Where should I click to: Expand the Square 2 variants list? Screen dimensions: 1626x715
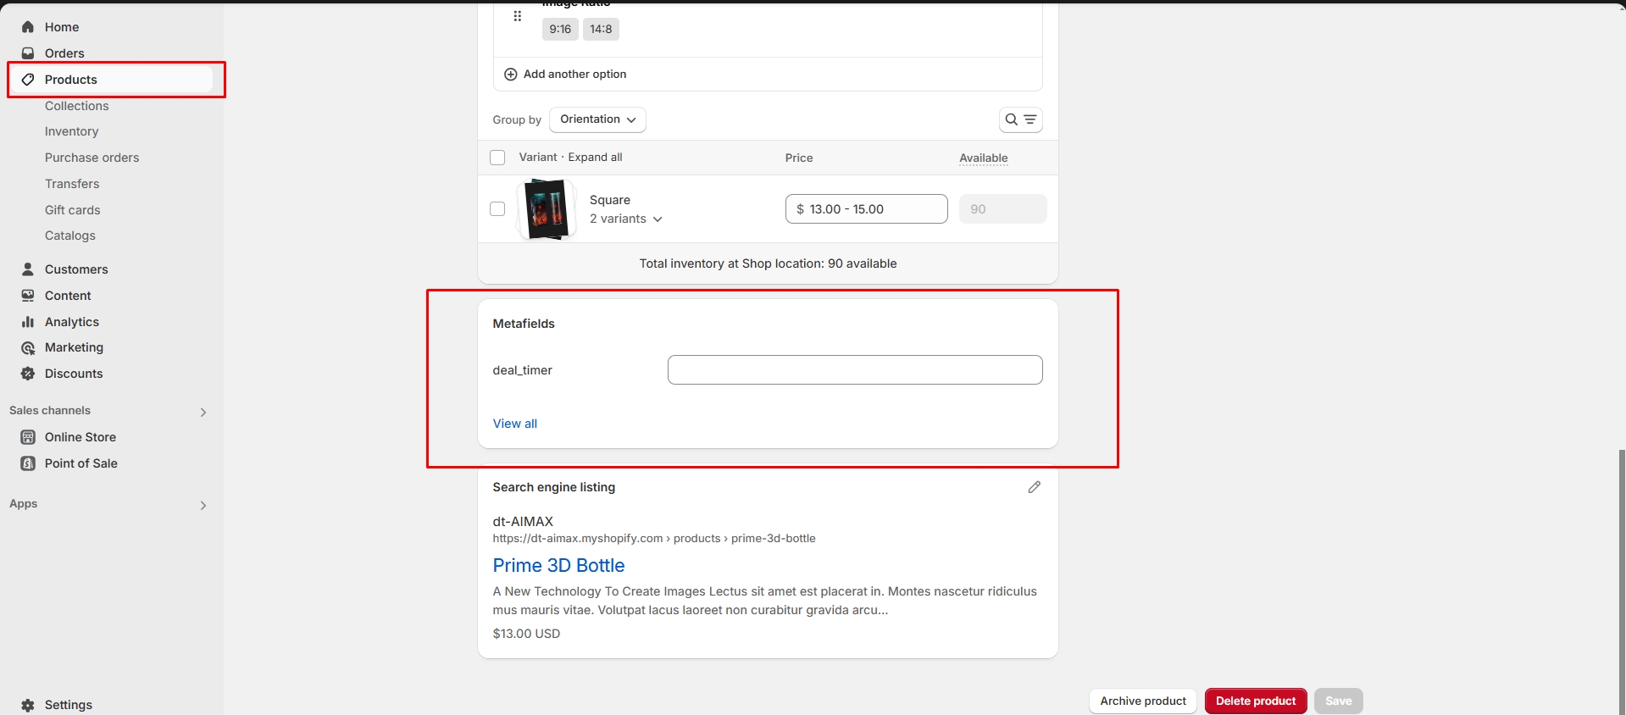click(x=626, y=219)
